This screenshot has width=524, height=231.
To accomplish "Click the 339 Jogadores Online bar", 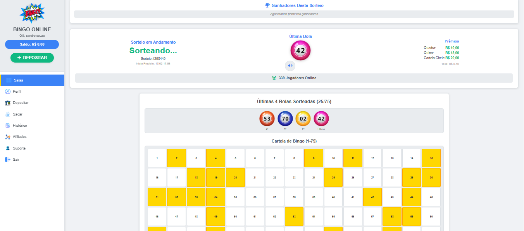I will pos(294,78).
